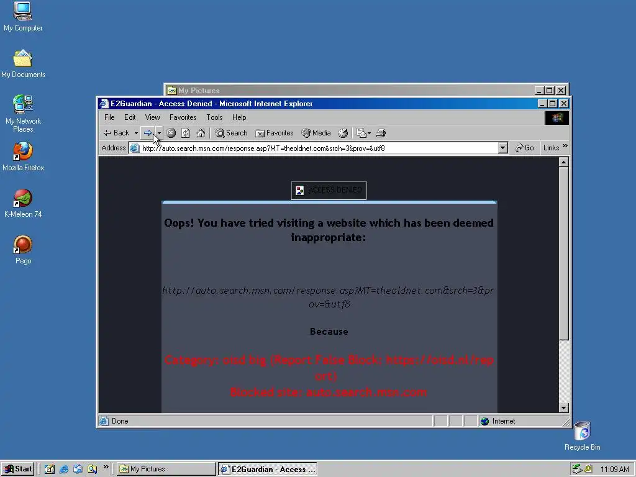
Task: Click the vertical scrollbar thumb
Action: point(563,253)
